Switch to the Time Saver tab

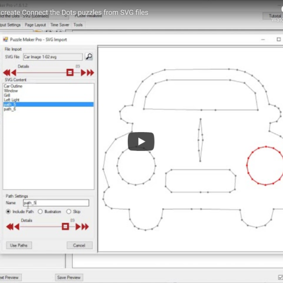tap(59, 25)
